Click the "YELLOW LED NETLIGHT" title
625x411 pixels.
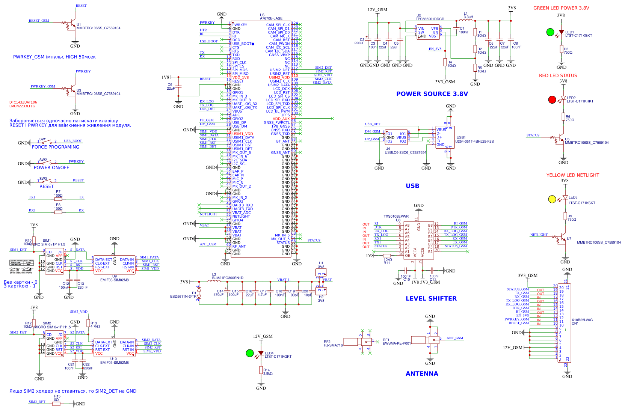tap(573, 175)
